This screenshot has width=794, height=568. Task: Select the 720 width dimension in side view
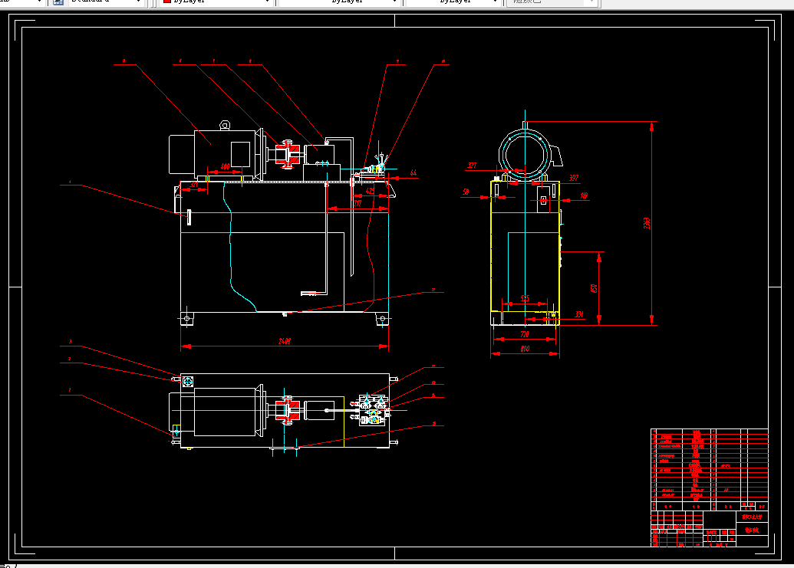coord(525,334)
